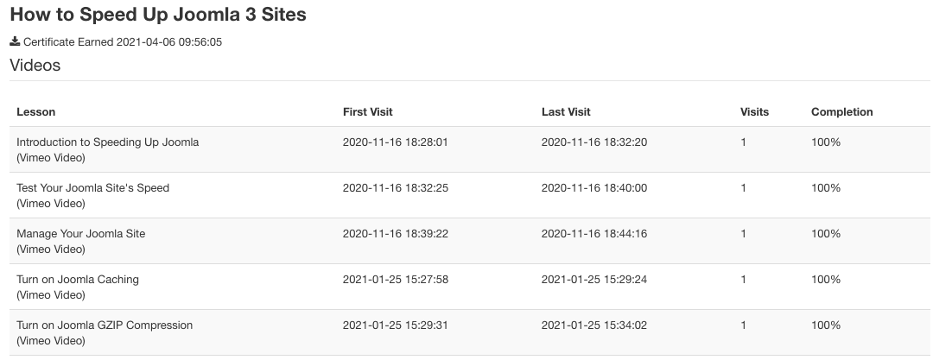Click the first visit time 2020-11-16 18:28:01
This screenshot has height=360, width=933.
(x=396, y=142)
